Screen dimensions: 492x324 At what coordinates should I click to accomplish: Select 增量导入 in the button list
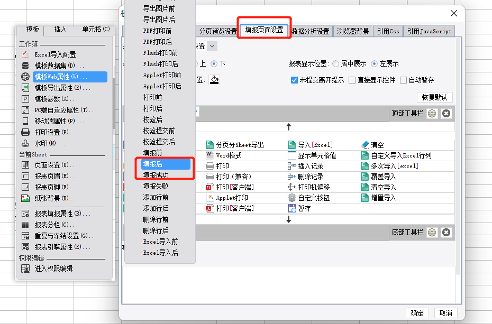pos(384,198)
